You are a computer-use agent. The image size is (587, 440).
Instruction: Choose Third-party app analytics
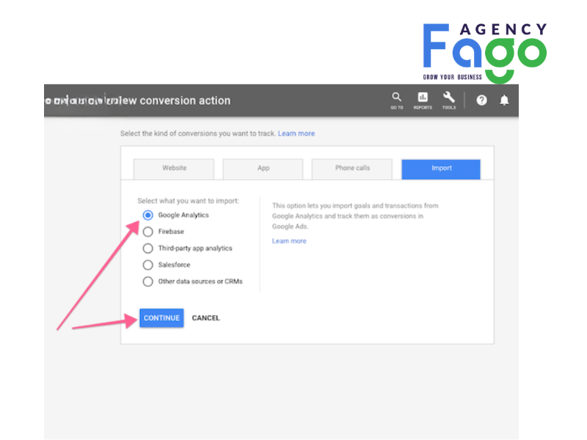(x=147, y=248)
